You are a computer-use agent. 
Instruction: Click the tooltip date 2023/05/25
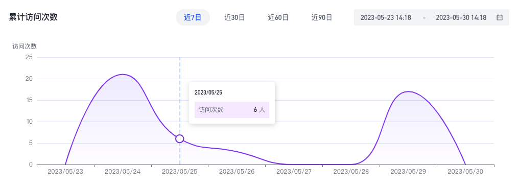pyautogui.click(x=208, y=92)
